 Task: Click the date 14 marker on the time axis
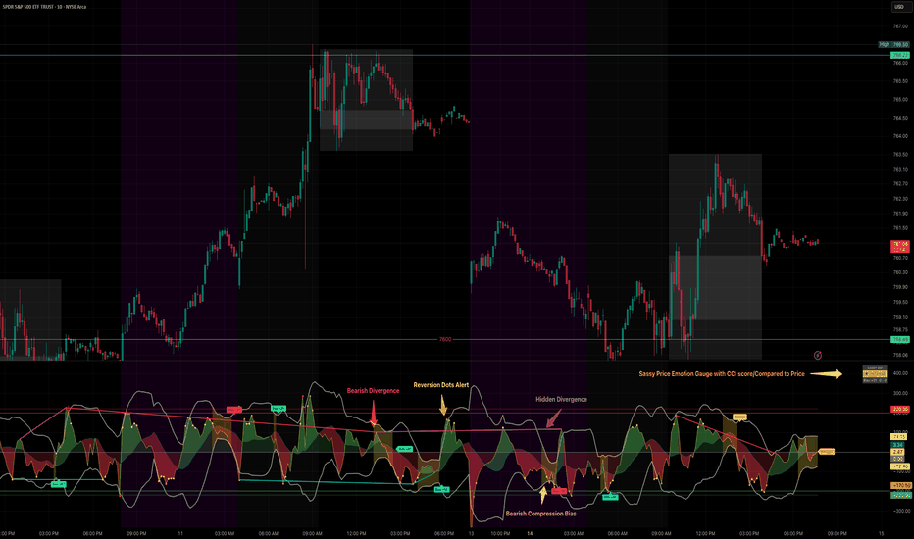[530, 533]
